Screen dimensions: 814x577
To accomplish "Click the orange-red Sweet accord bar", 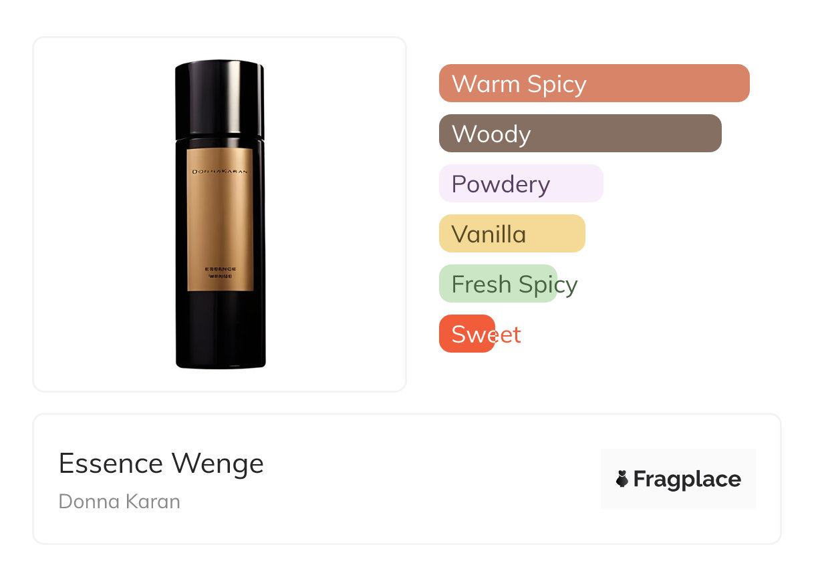I will [466, 334].
